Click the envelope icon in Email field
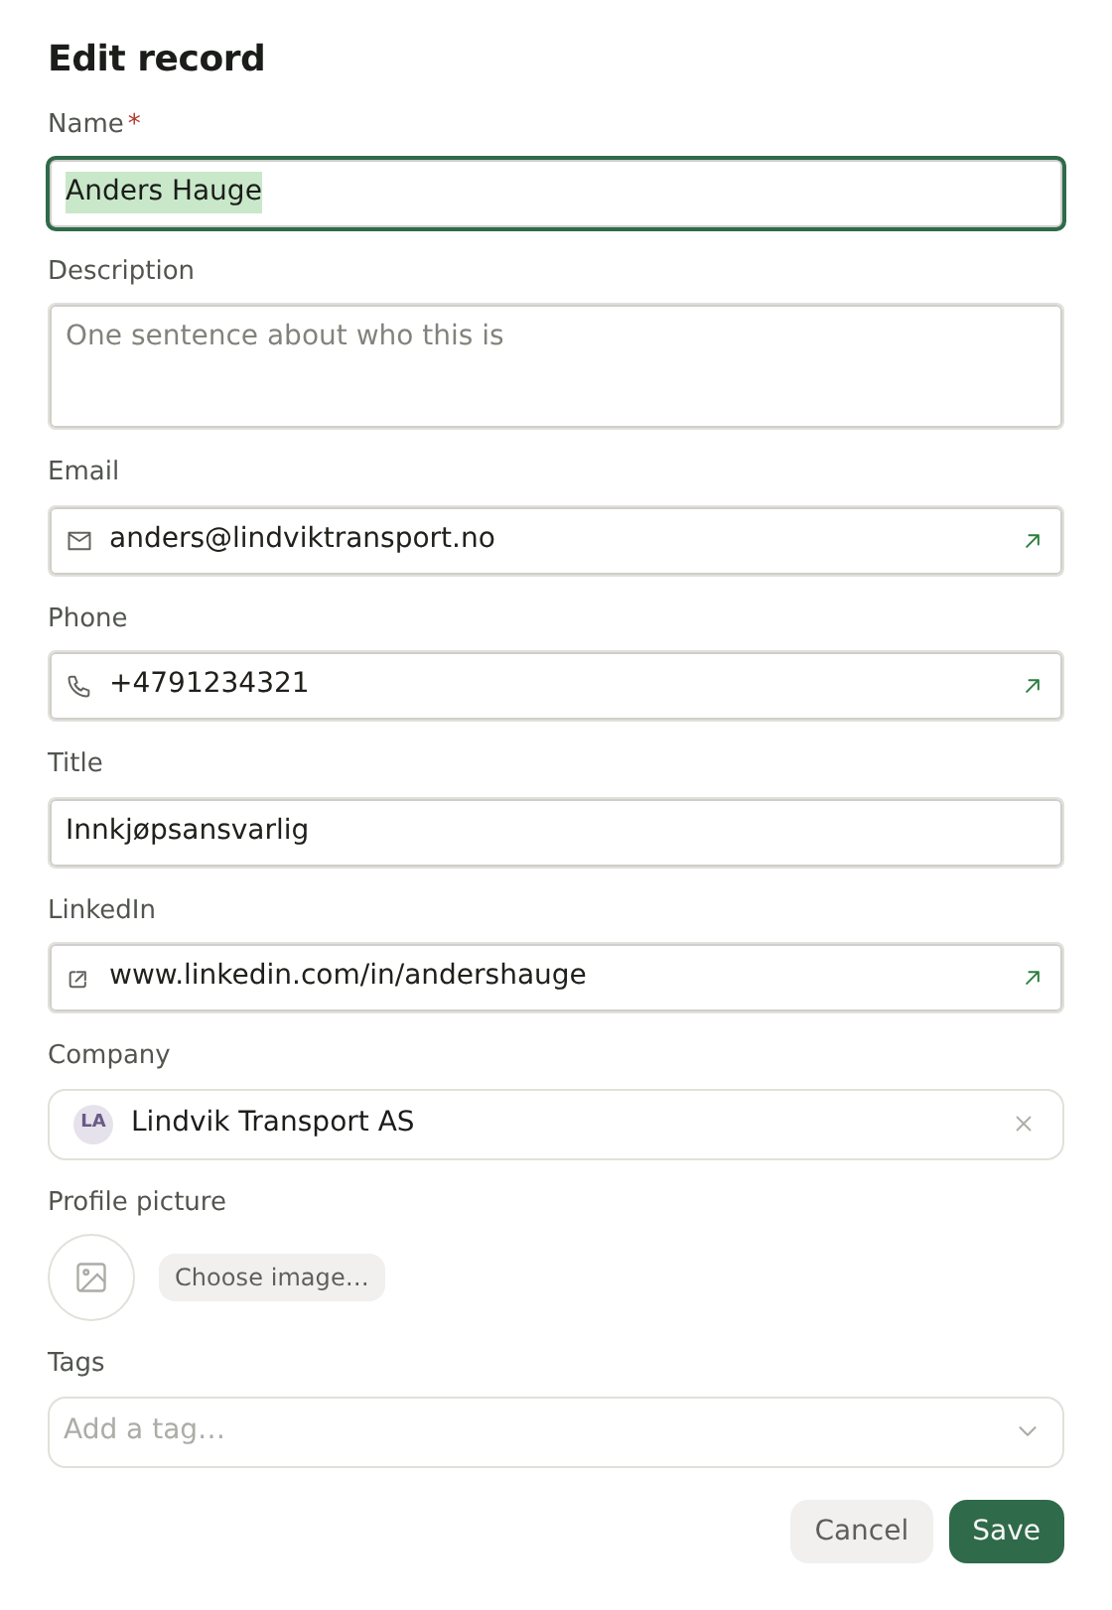Screen dimensions: 1112x1610 coord(79,541)
